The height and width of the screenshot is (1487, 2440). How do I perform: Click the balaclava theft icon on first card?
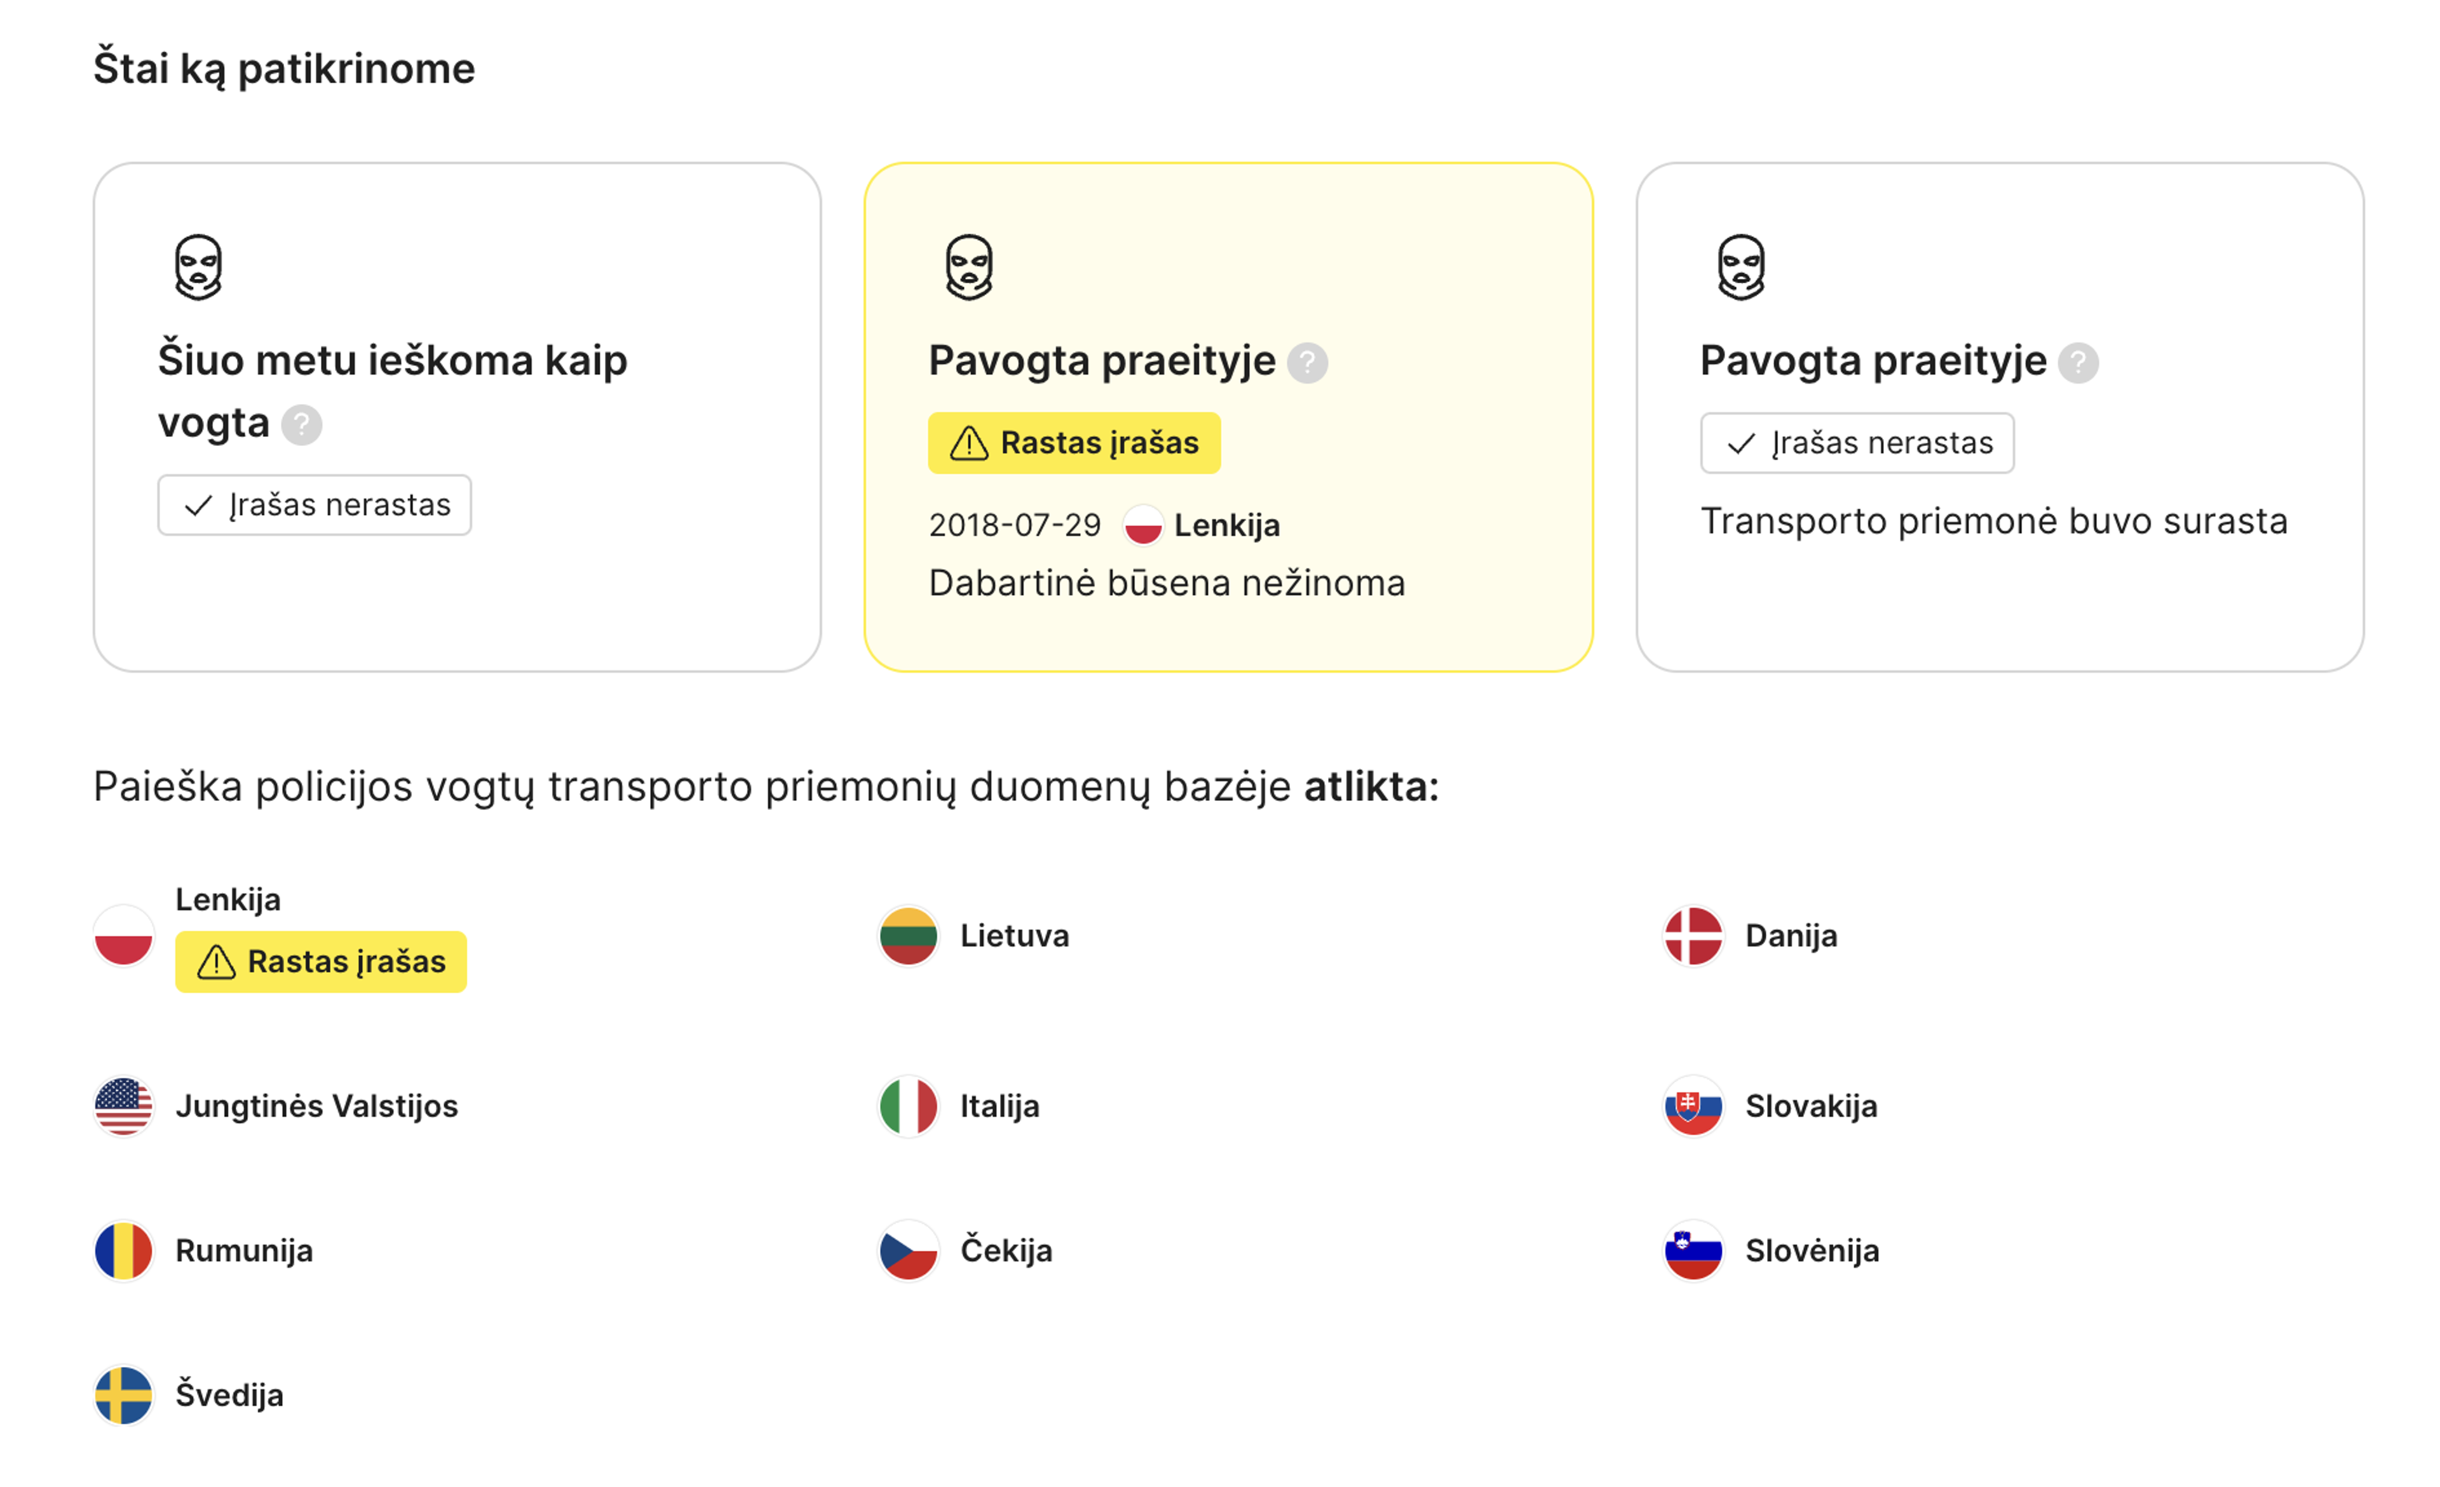199,266
